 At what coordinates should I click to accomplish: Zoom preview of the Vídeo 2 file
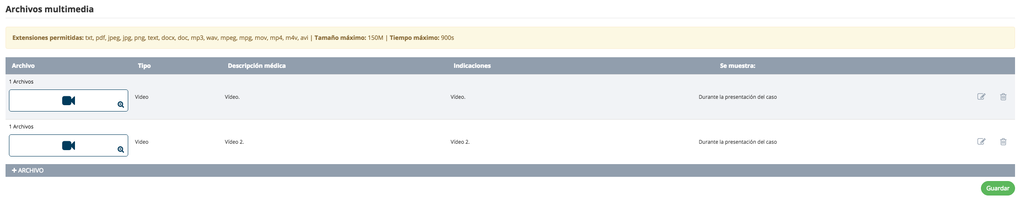pyautogui.click(x=121, y=150)
